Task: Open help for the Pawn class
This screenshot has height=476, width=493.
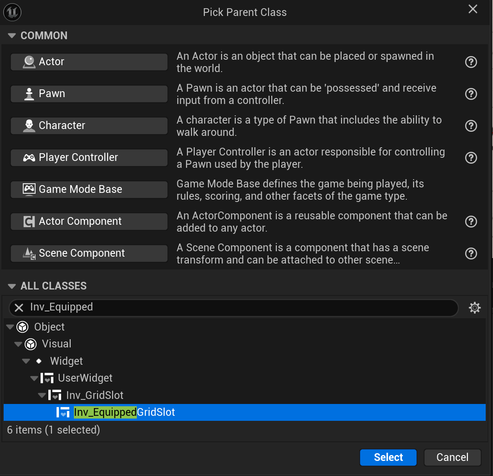Action: [471, 94]
